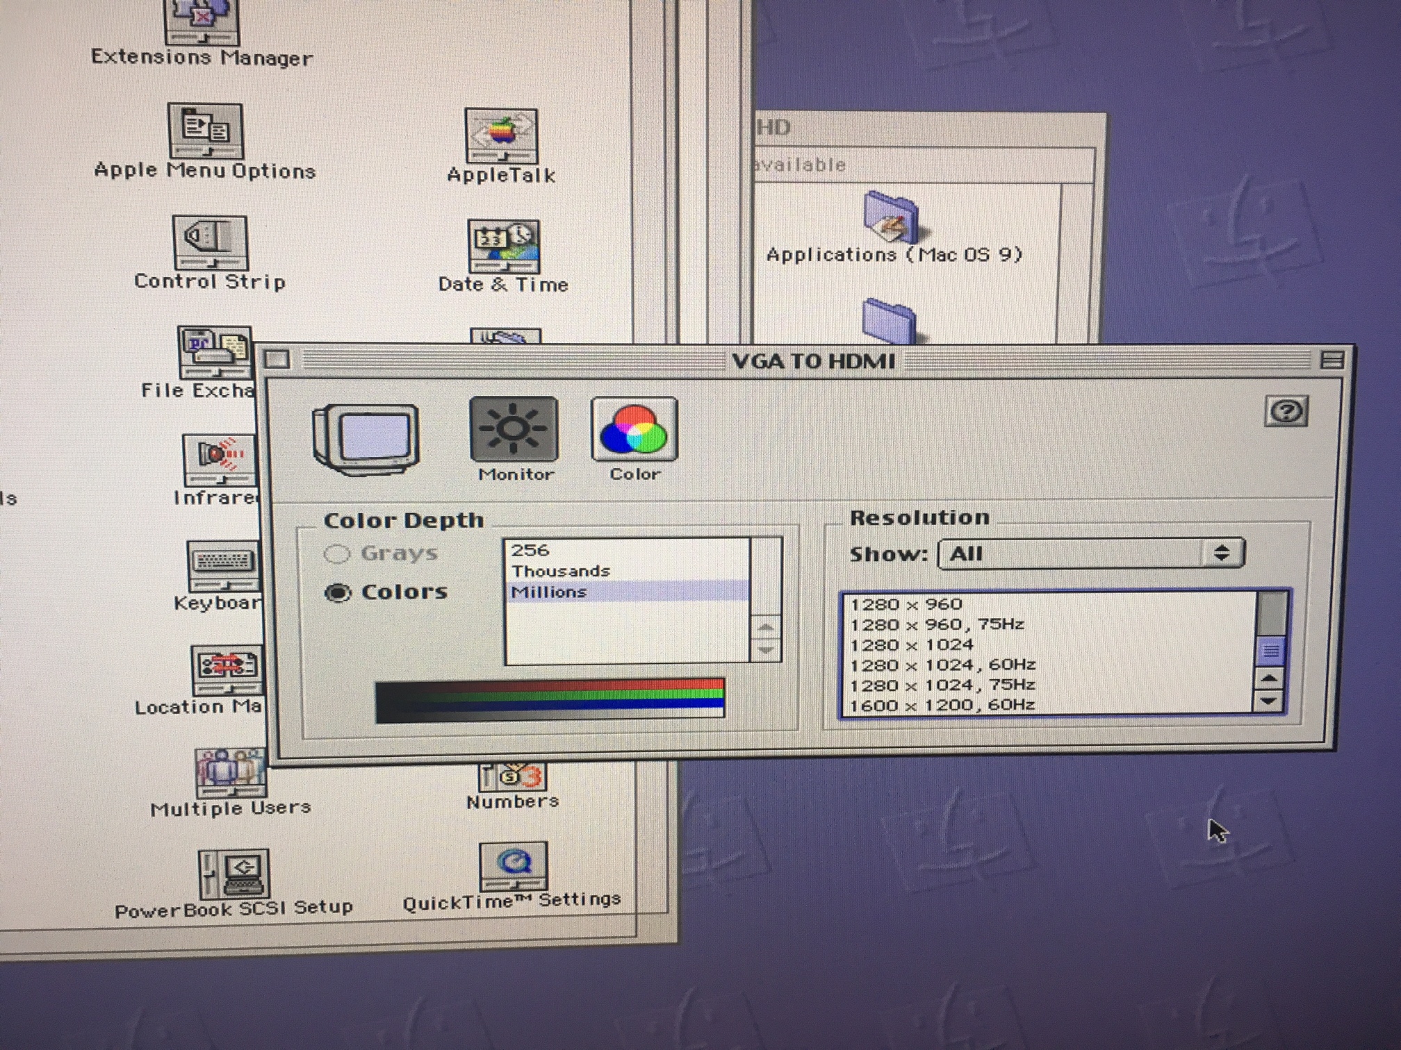Click the color depth list up arrow
The width and height of the screenshot is (1401, 1050).
[766, 628]
